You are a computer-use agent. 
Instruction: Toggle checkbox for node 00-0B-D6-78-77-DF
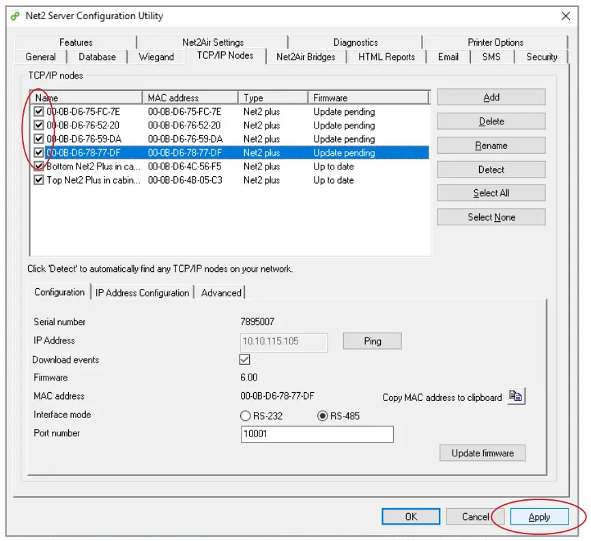[38, 152]
